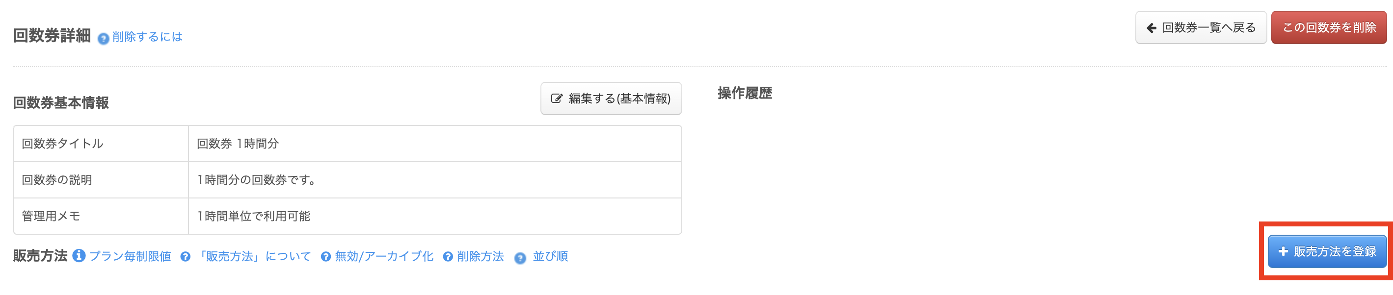1393x295 pixels.
Task: Open the 削除するには help link
Action: pos(147,37)
